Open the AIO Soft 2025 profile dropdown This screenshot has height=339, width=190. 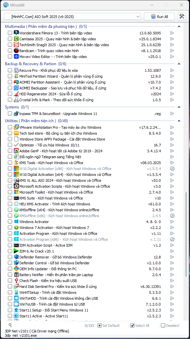pos(72,17)
